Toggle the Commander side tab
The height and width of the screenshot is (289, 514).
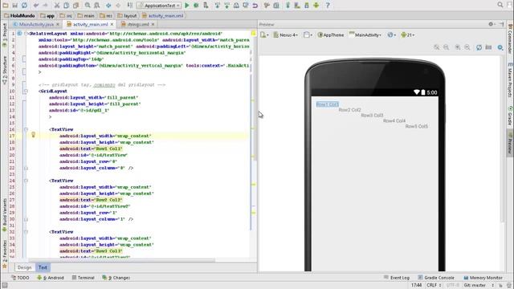tap(510, 39)
